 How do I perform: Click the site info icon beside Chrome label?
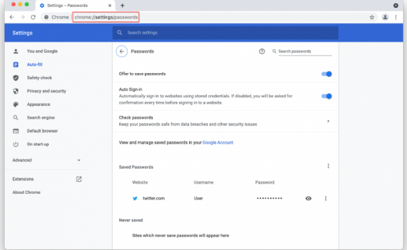coord(46,17)
